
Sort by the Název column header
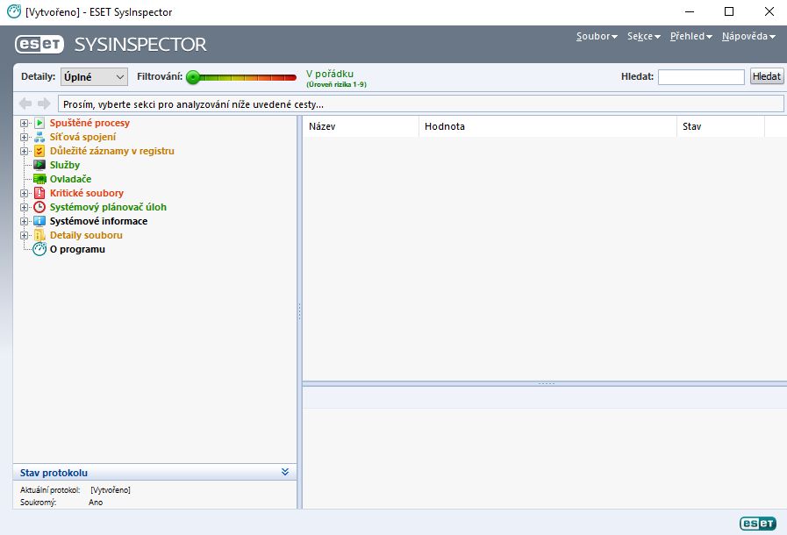click(x=361, y=126)
